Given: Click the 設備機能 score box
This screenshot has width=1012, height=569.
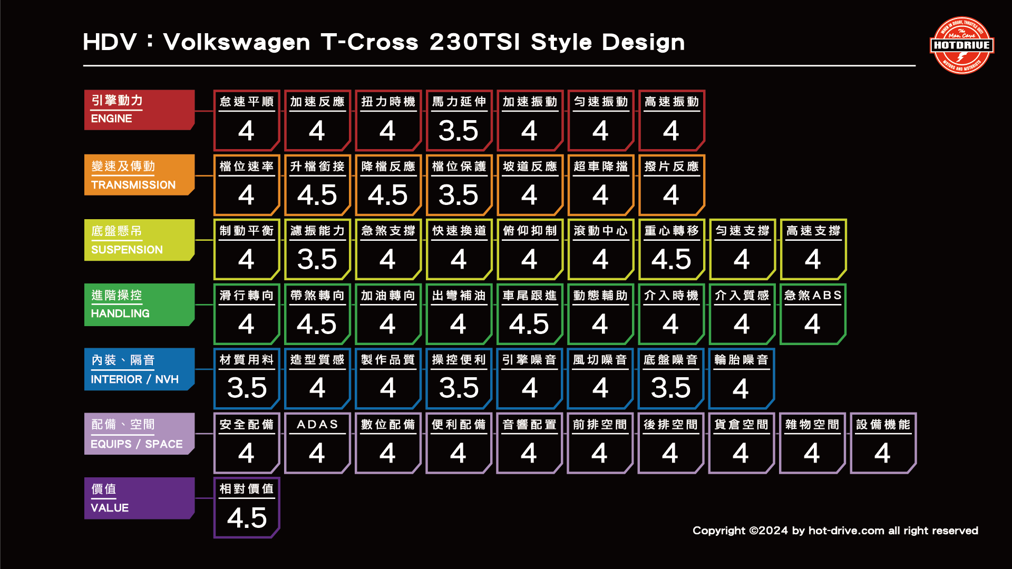Looking at the screenshot, I should tap(883, 443).
